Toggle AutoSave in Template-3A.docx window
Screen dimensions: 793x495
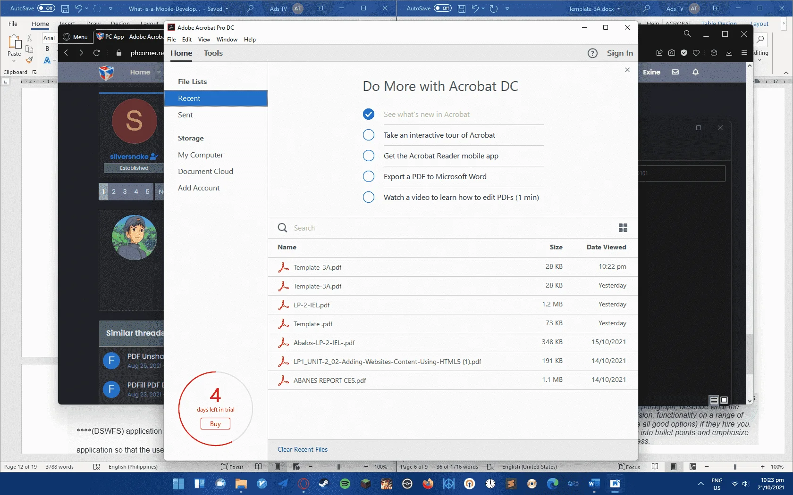(x=443, y=8)
